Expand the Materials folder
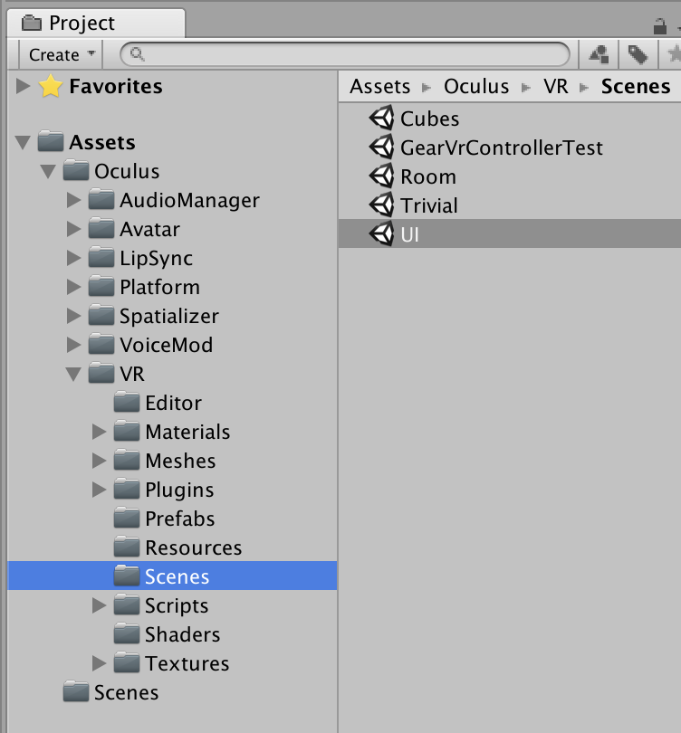Viewport: 681px width, 733px height. pyautogui.click(x=98, y=432)
